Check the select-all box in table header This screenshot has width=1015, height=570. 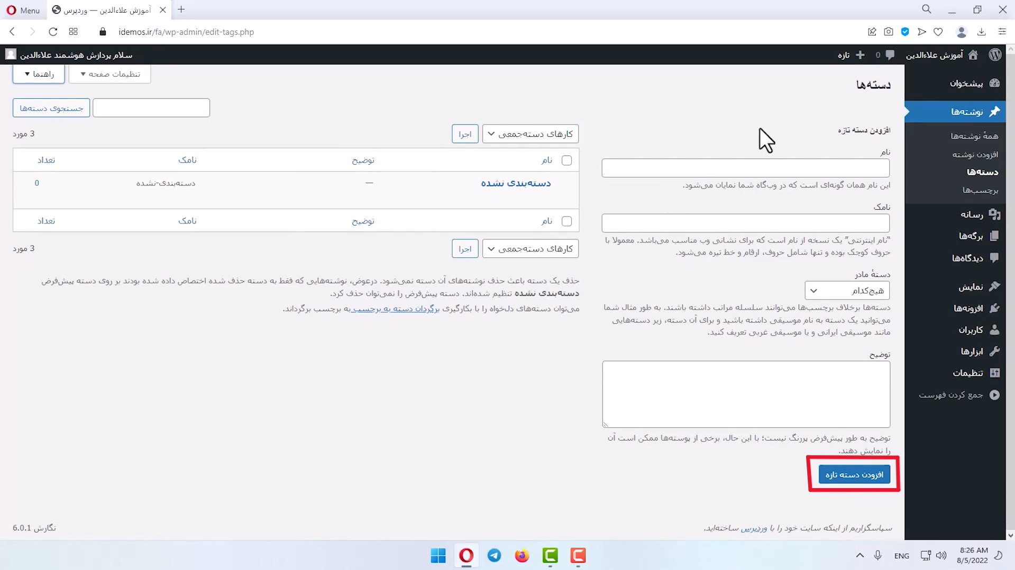(x=566, y=160)
